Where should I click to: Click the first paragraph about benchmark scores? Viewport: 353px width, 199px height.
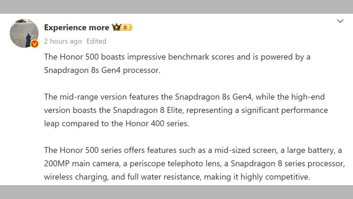177,57
